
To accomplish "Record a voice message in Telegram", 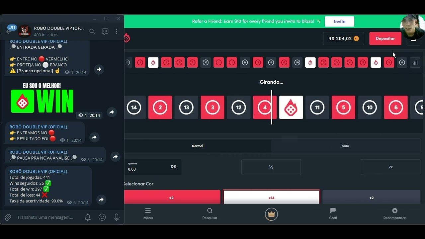I will click(117, 217).
